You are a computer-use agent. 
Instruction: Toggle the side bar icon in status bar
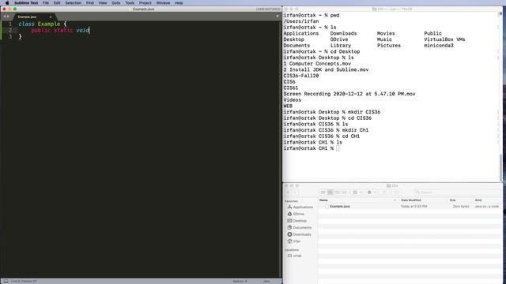click(x=6, y=281)
